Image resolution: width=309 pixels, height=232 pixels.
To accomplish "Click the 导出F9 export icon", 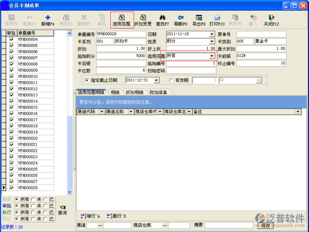I will [199, 18].
